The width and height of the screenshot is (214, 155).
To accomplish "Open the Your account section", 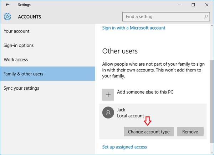I will tap(16, 31).
